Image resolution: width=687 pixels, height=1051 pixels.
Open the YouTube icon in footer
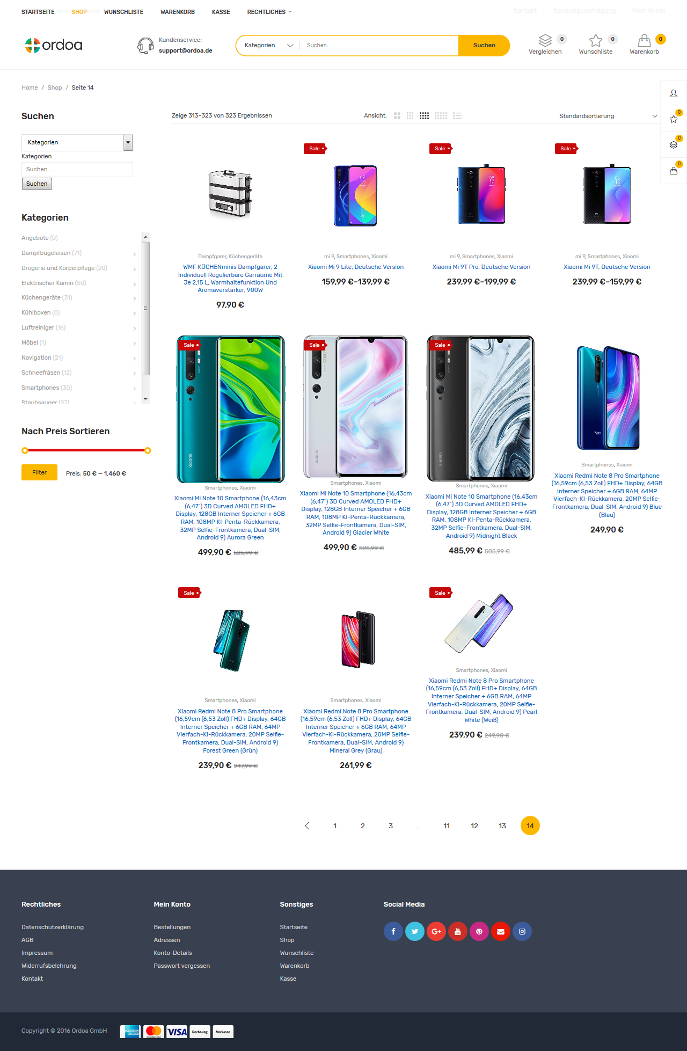[458, 931]
